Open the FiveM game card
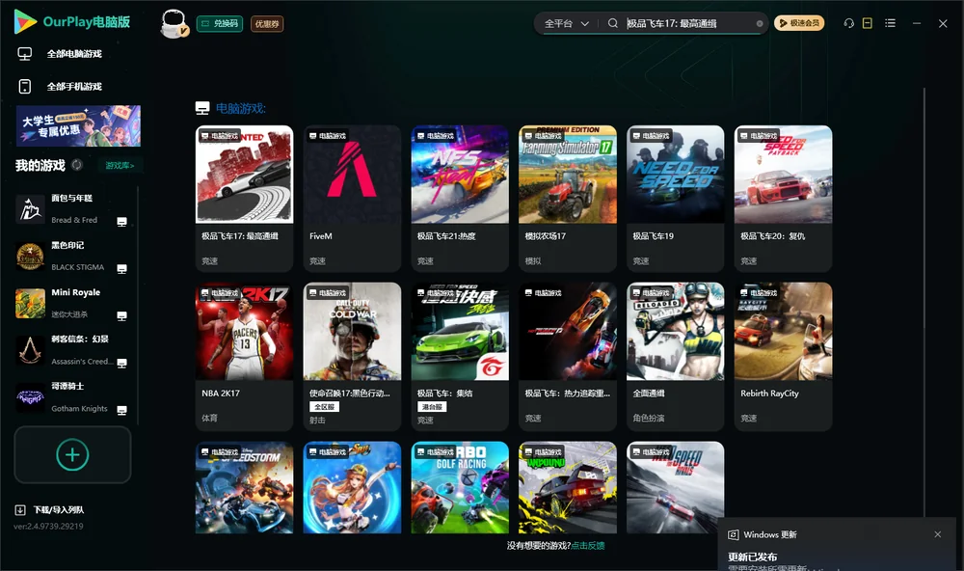This screenshot has height=571, width=964. tap(352, 198)
